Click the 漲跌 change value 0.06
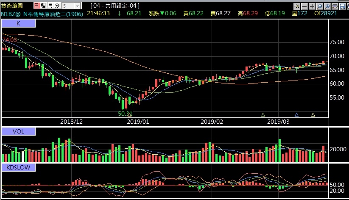Screen dimensions: 349x200 [171, 14]
